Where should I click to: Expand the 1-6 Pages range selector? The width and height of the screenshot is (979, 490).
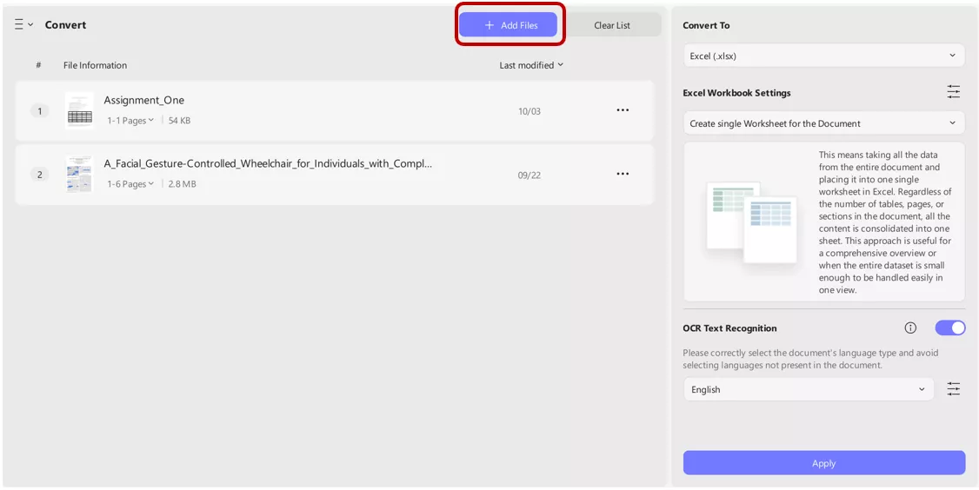point(130,184)
